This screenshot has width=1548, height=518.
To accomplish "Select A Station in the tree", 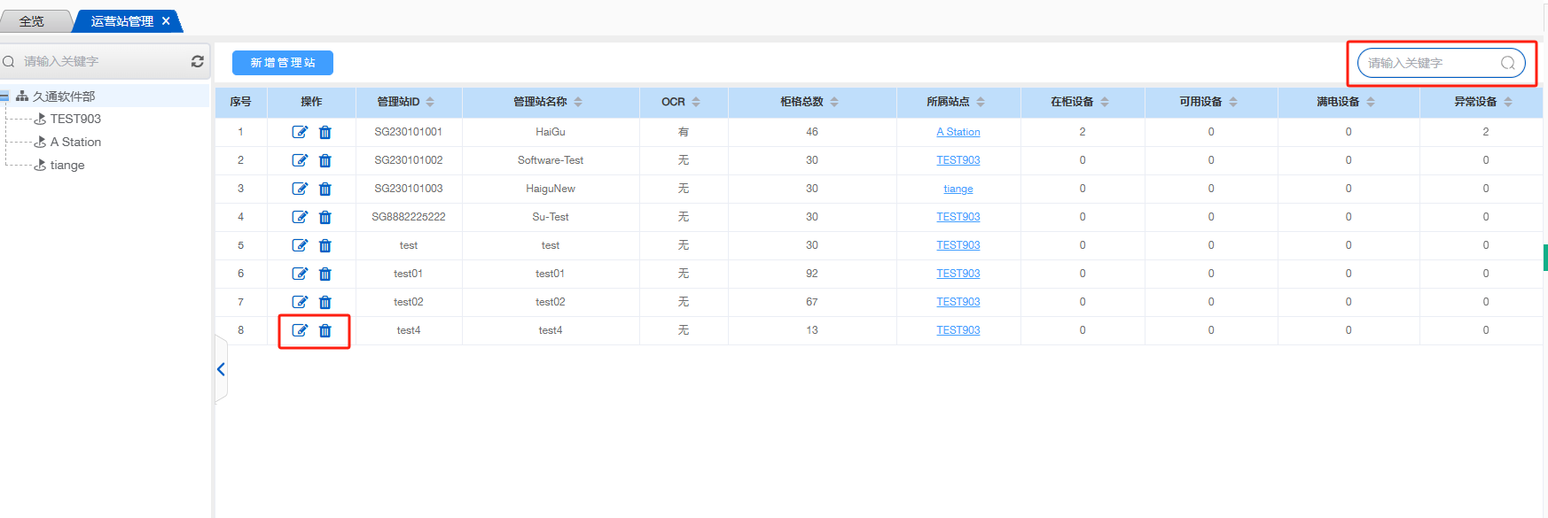I will click(75, 142).
